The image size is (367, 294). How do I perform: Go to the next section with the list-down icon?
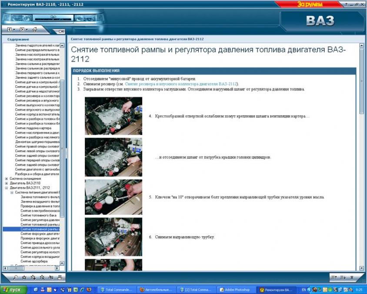point(343,277)
